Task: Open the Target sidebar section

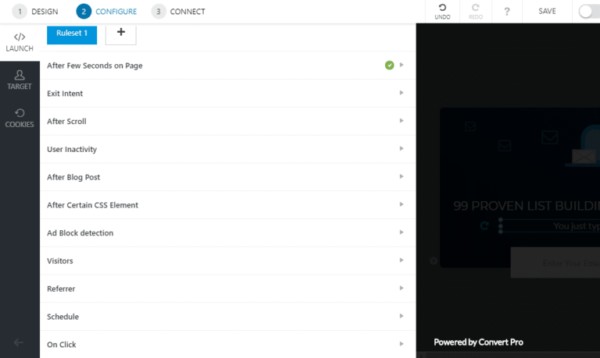Action: coord(20,80)
